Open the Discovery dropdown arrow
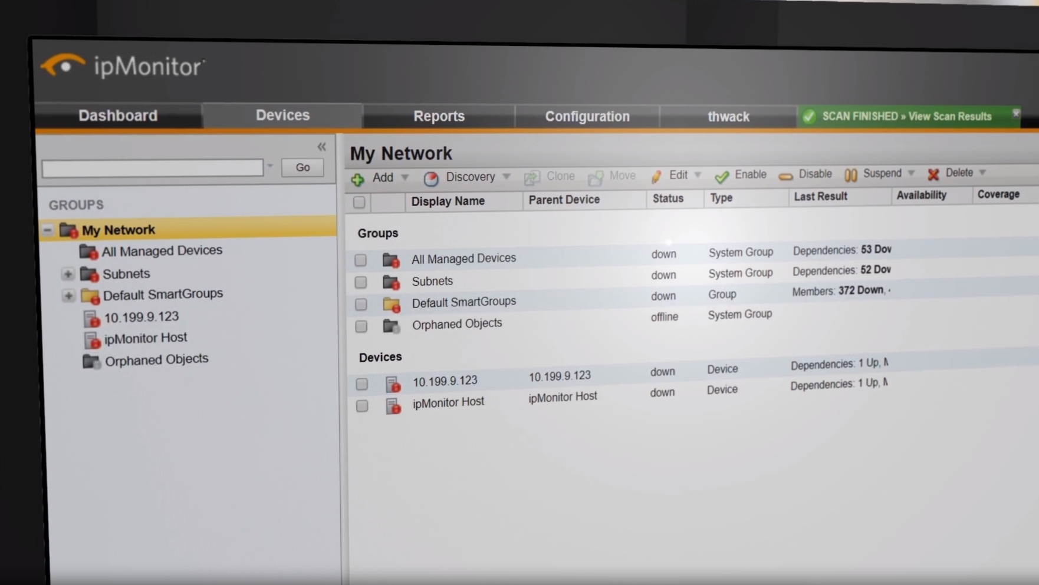The image size is (1039, 585). [507, 177]
